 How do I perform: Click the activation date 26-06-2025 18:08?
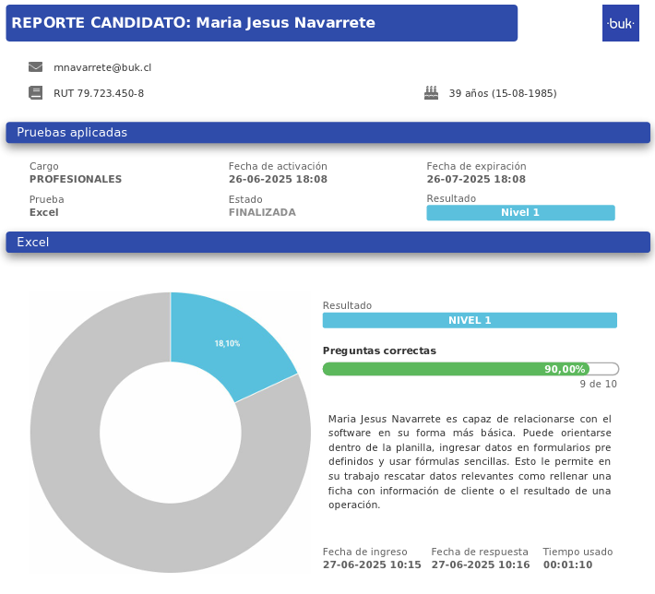coord(278,180)
